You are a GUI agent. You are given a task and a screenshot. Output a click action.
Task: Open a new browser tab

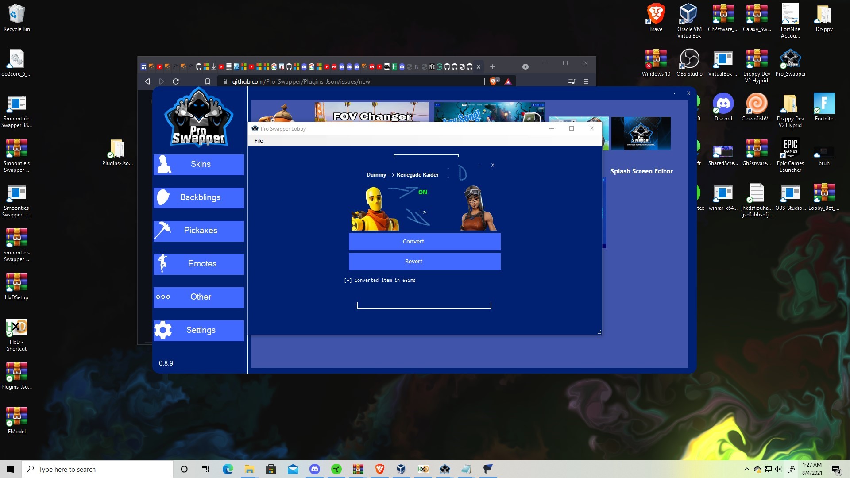pos(493,67)
